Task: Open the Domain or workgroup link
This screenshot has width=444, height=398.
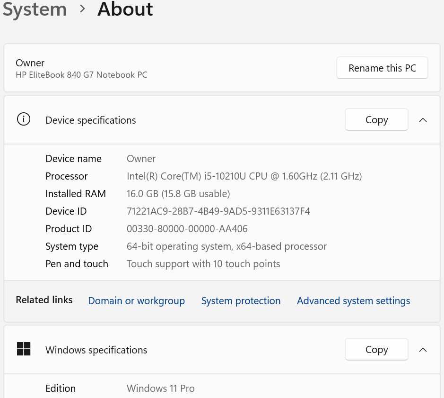Action: (137, 301)
